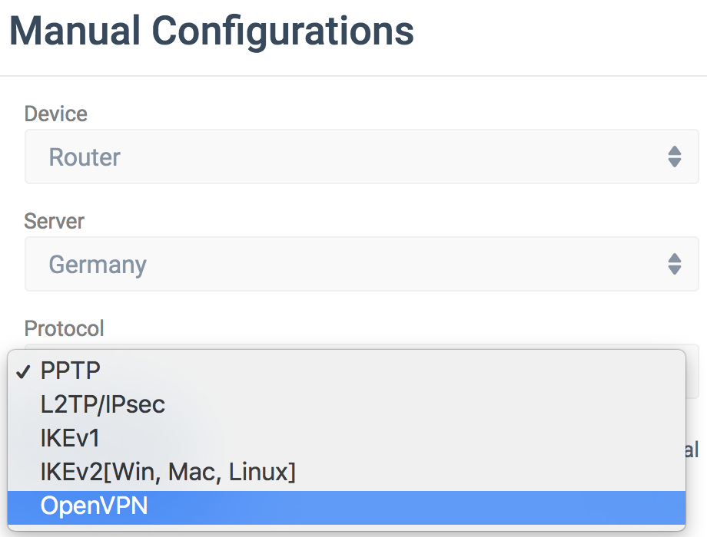Screen dimensions: 707x537
Task: Click the word Germany inside the selector
Action: coord(98,265)
